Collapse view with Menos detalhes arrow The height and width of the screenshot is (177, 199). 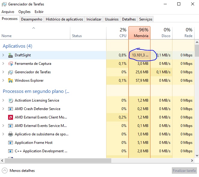(x=5, y=170)
